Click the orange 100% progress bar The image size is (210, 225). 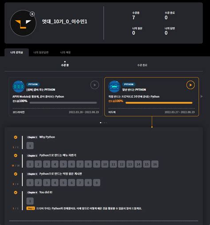coord(159,103)
